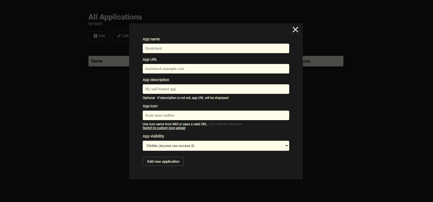Click the Edit pencil button
433x202 pixels.
(x=121, y=36)
